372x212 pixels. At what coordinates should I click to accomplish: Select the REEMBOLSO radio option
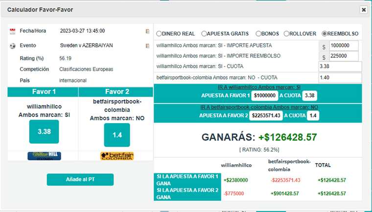(x=325, y=34)
